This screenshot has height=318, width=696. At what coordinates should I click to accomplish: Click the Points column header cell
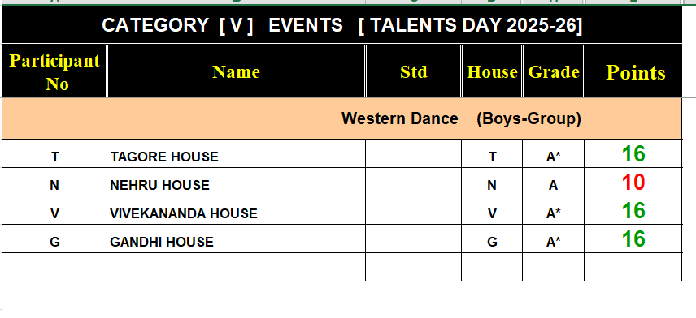(633, 71)
